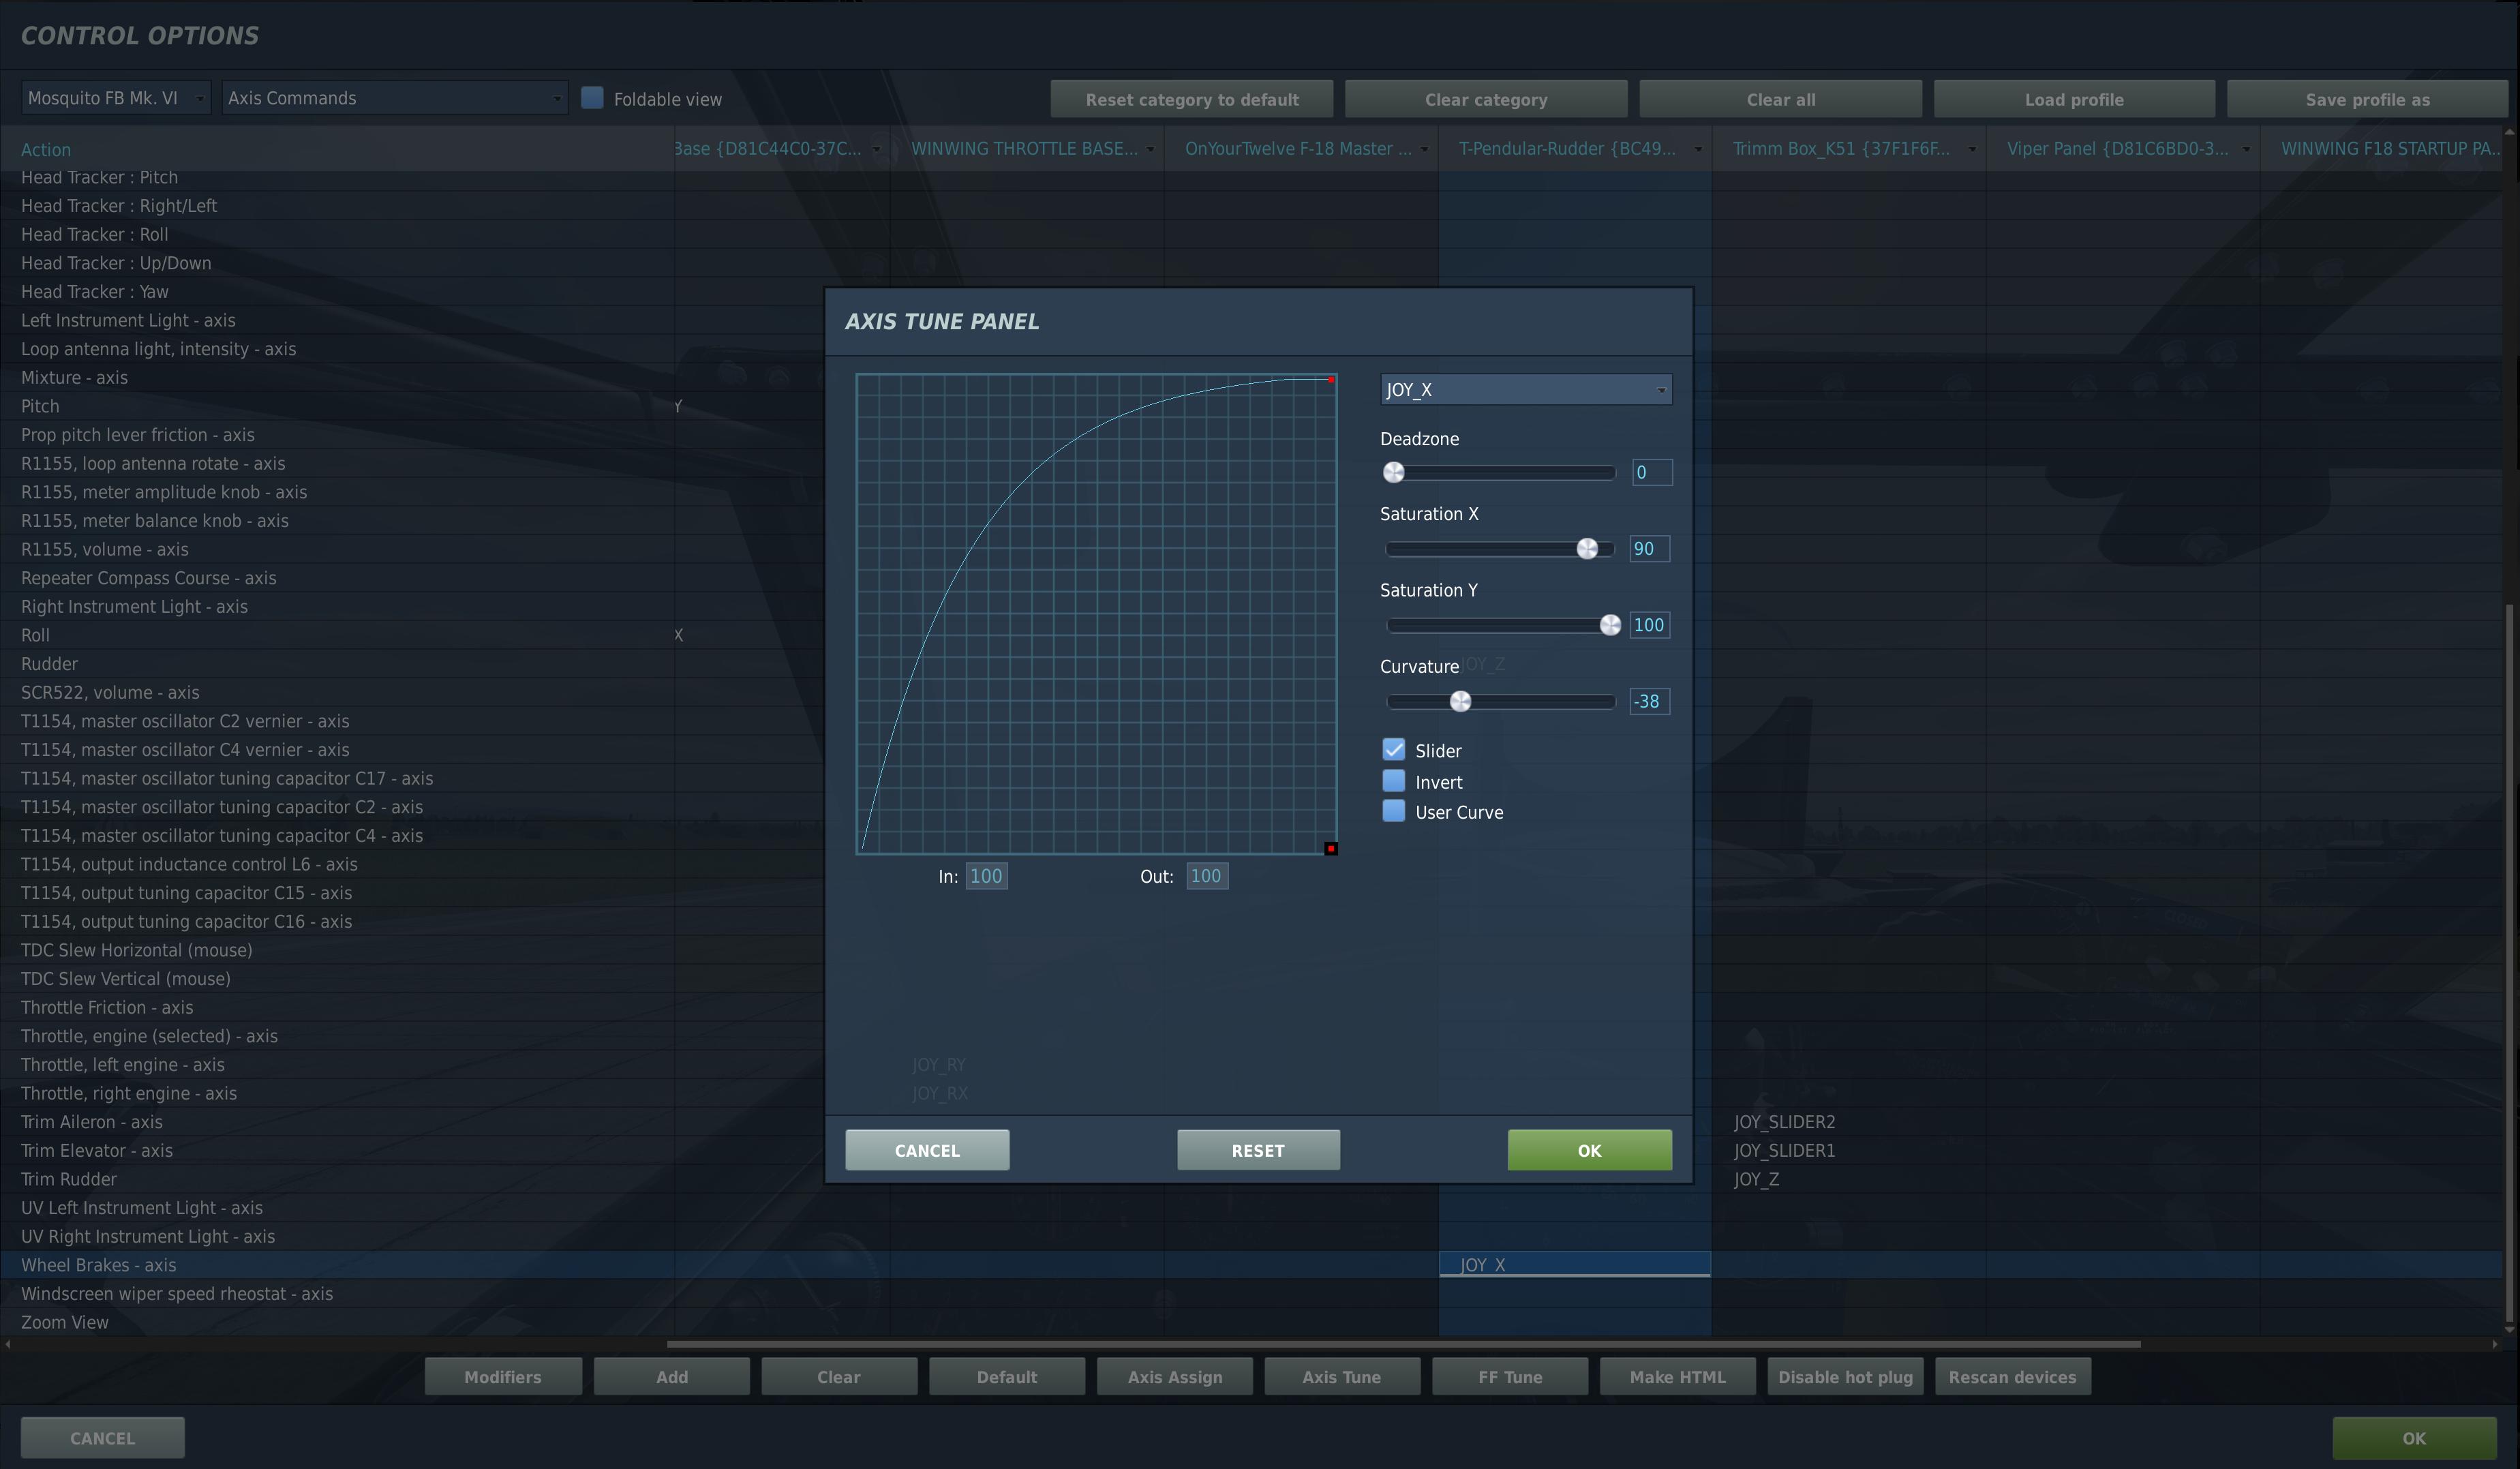The height and width of the screenshot is (1469, 2520).
Task: Click the Curvature slider handle
Action: (1460, 701)
